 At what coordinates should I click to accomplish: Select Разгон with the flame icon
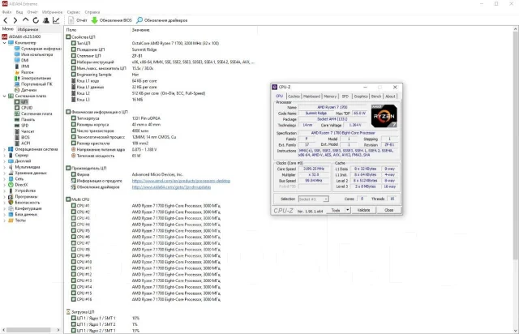click(x=24, y=72)
